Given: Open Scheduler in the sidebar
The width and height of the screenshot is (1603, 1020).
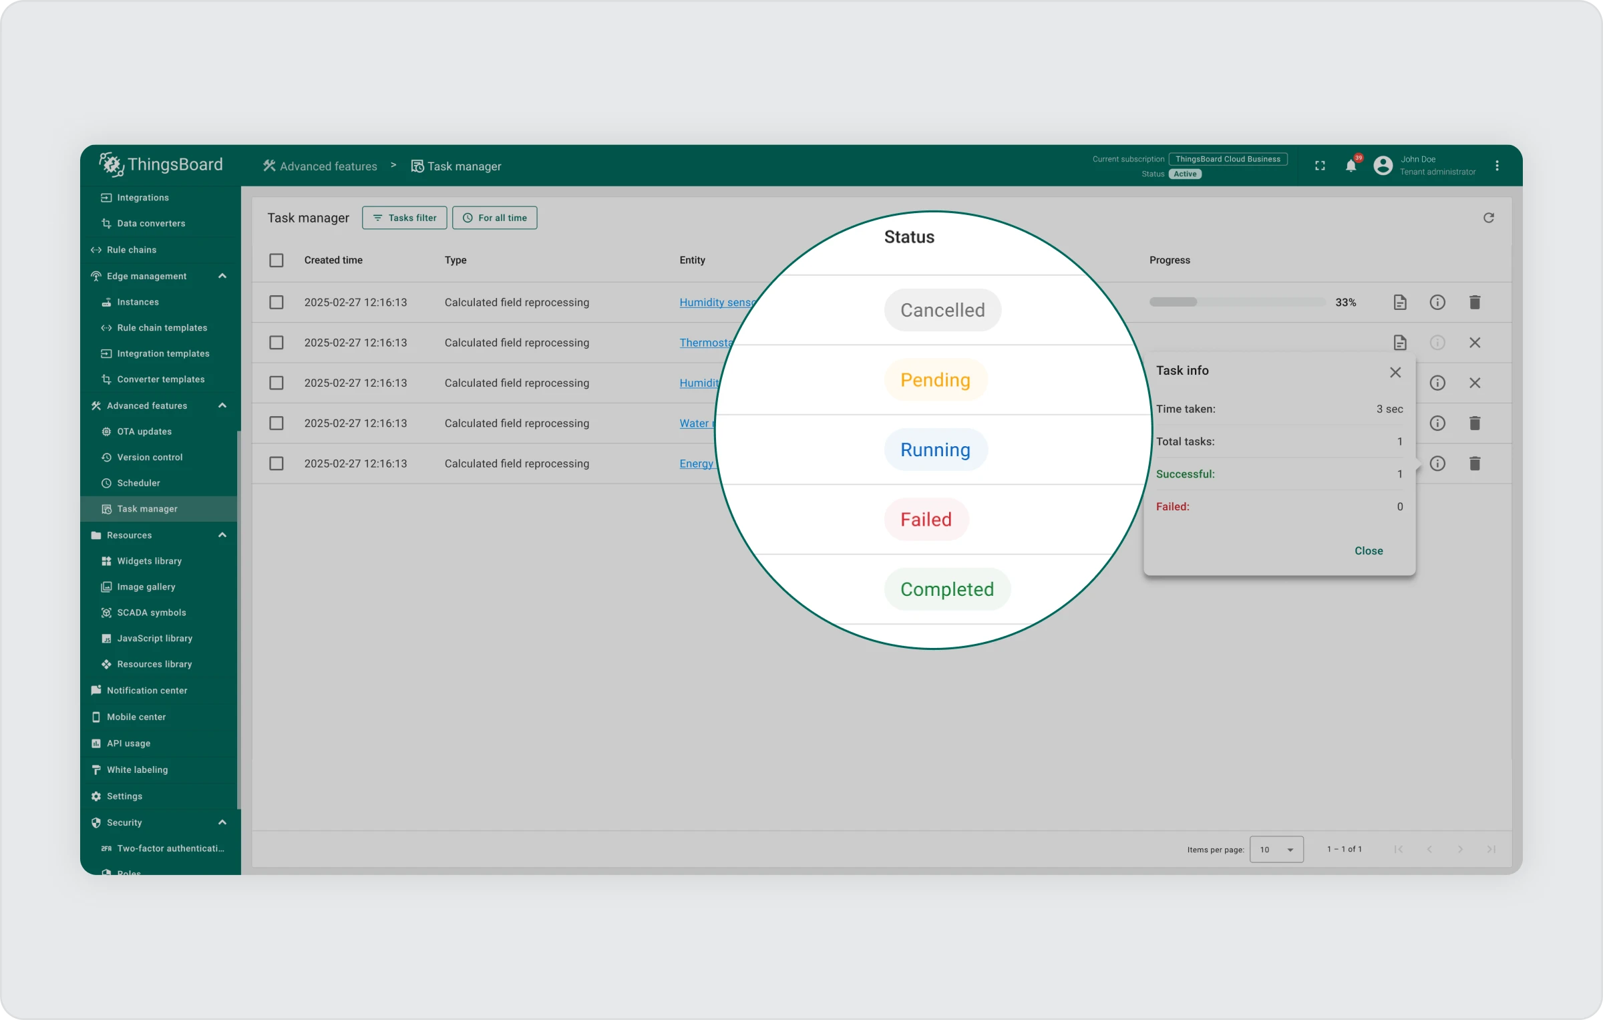Looking at the screenshot, I should click(138, 483).
